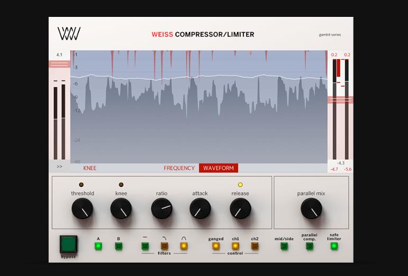Click the gambit series label
The height and width of the screenshot is (276, 408).
(330, 34)
